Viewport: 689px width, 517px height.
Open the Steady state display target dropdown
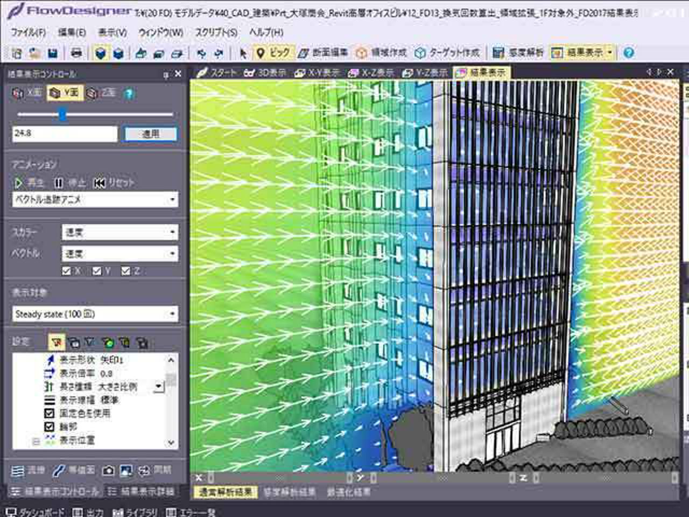(95, 314)
